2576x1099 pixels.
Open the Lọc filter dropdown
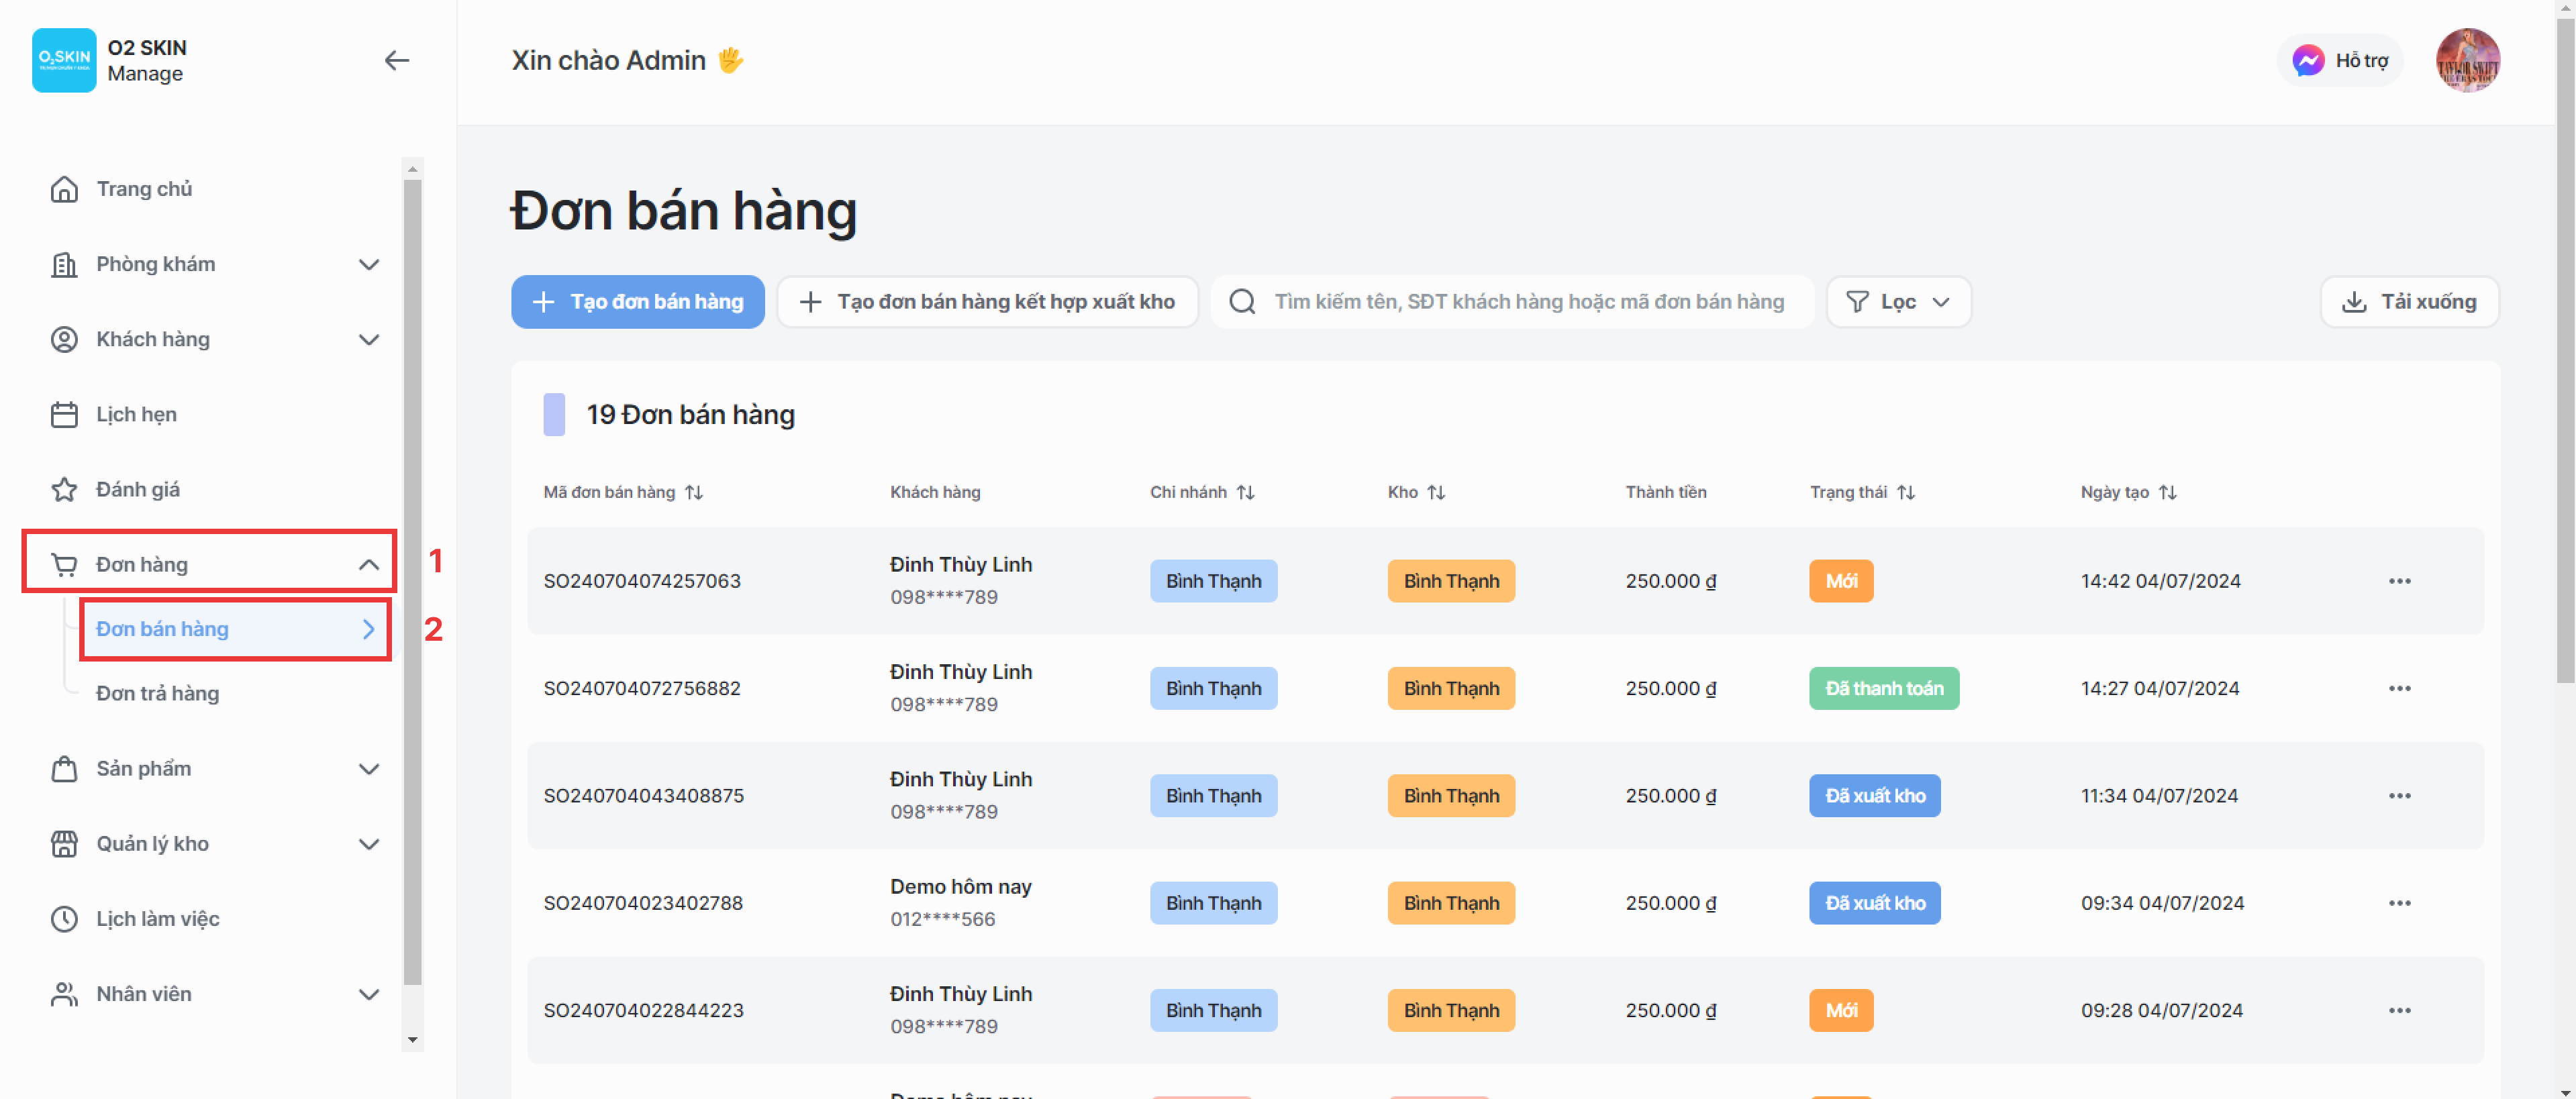tap(1897, 302)
